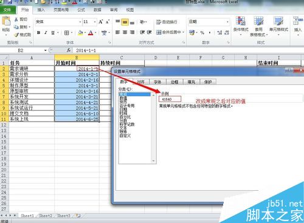Open the underline style dropdown arrow

pos(58,33)
